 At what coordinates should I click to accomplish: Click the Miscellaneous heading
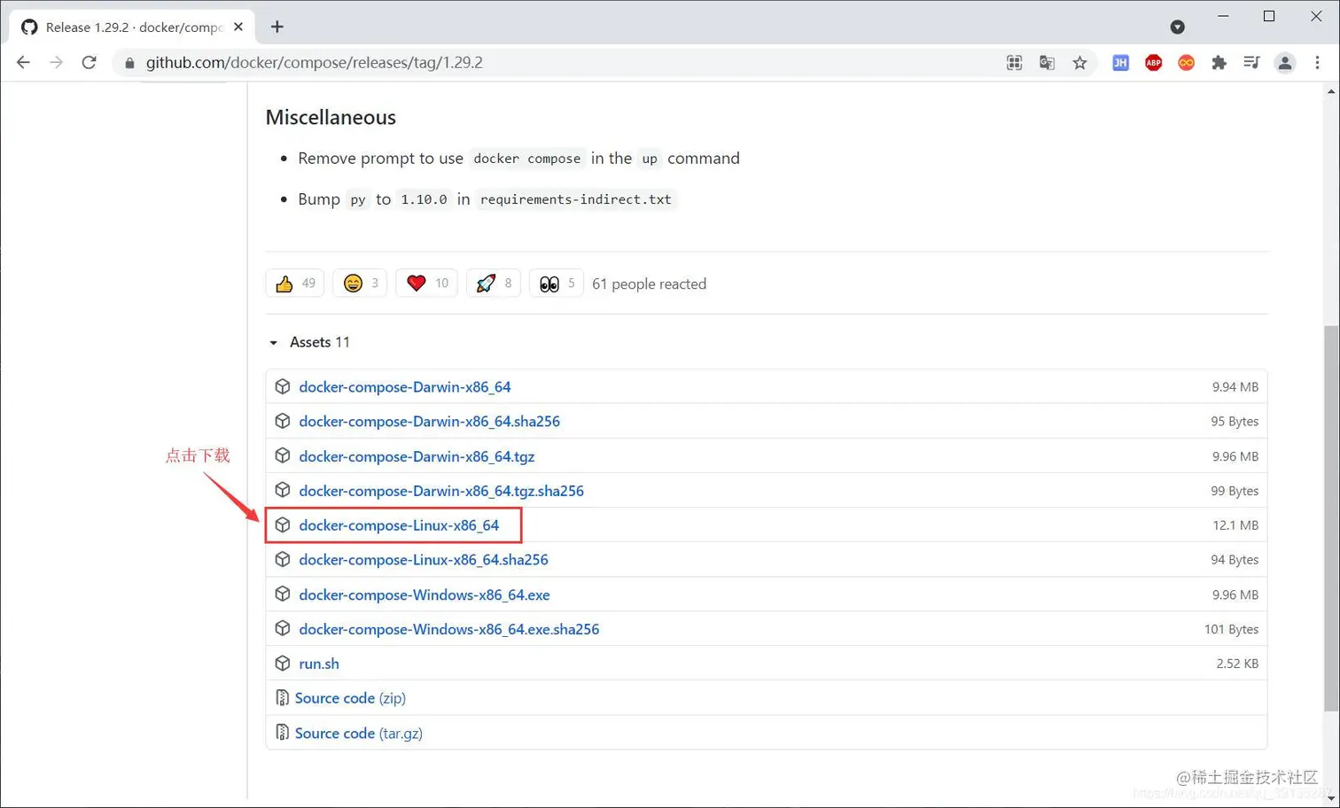pos(331,117)
